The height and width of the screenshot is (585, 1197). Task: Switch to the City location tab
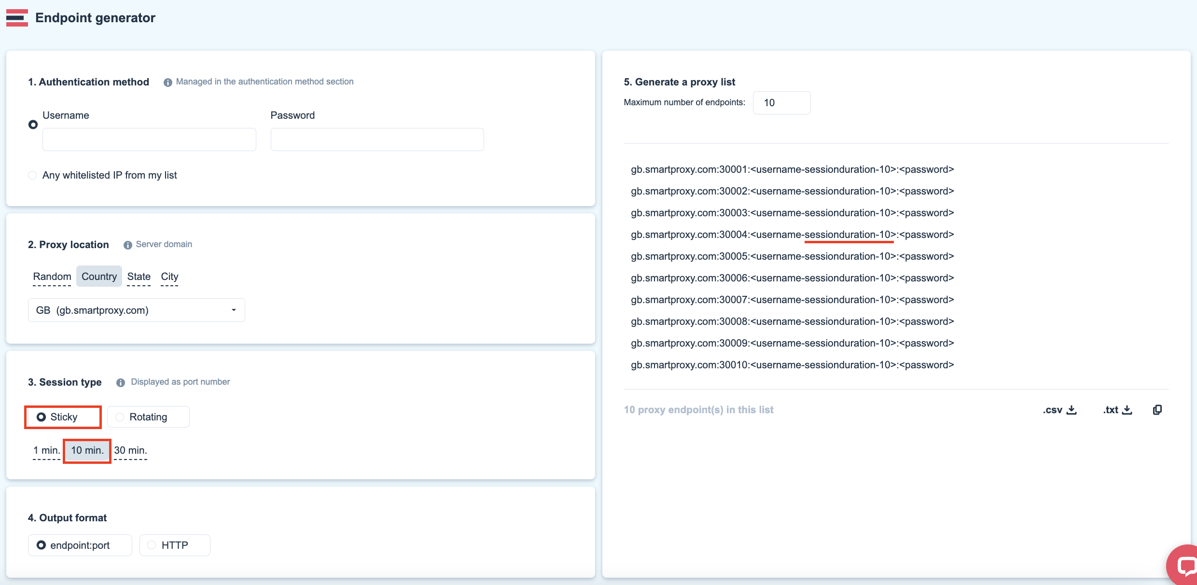169,277
